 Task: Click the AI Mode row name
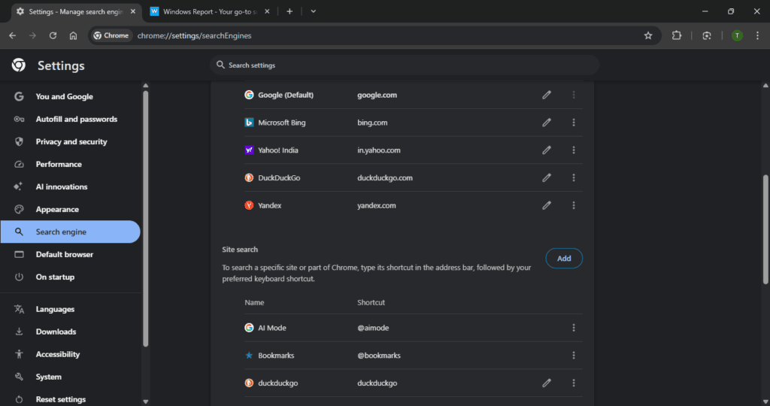pyautogui.click(x=272, y=328)
